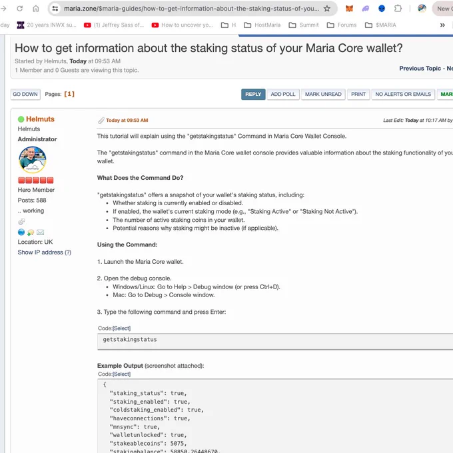Click the 'Posts: 588' text
This screenshot has width=453, height=453.
tap(32, 201)
